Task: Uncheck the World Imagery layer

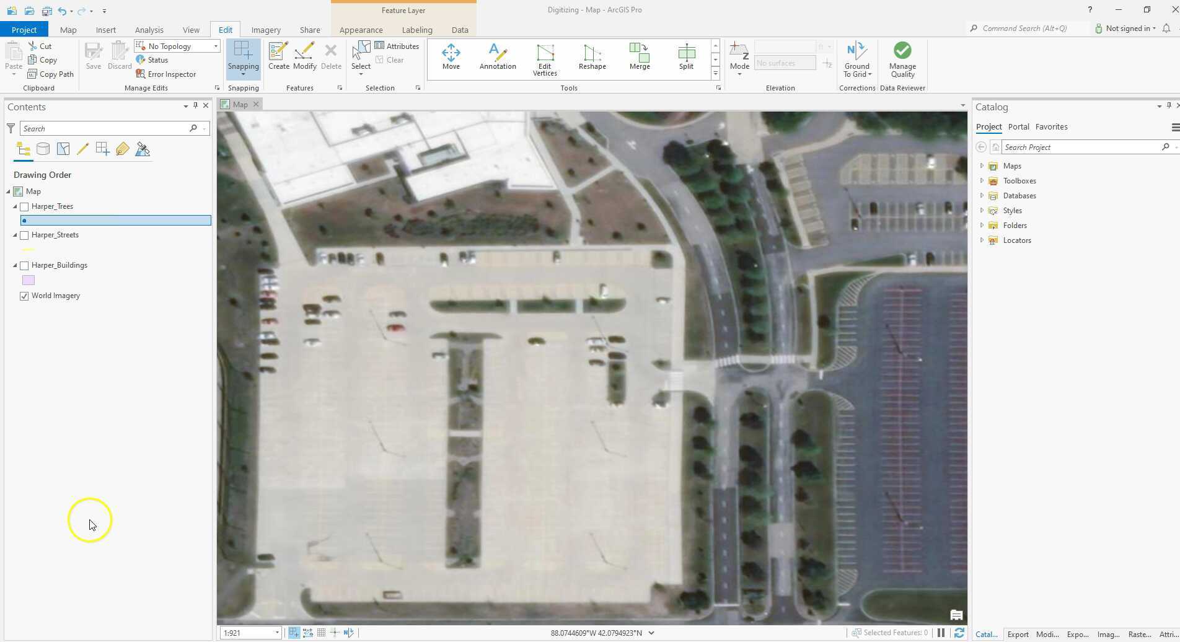Action: pyautogui.click(x=25, y=296)
